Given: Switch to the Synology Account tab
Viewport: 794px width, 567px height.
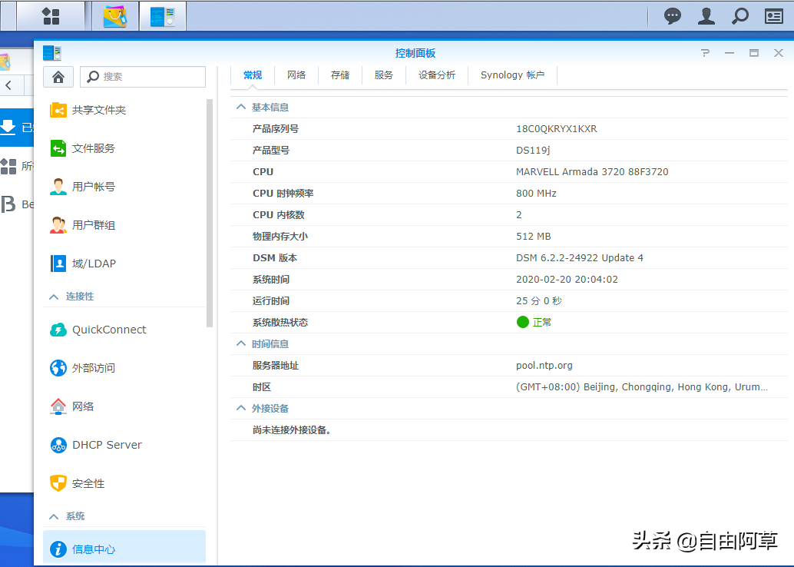Looking at the screenshot, I should [x=512, y=75].
